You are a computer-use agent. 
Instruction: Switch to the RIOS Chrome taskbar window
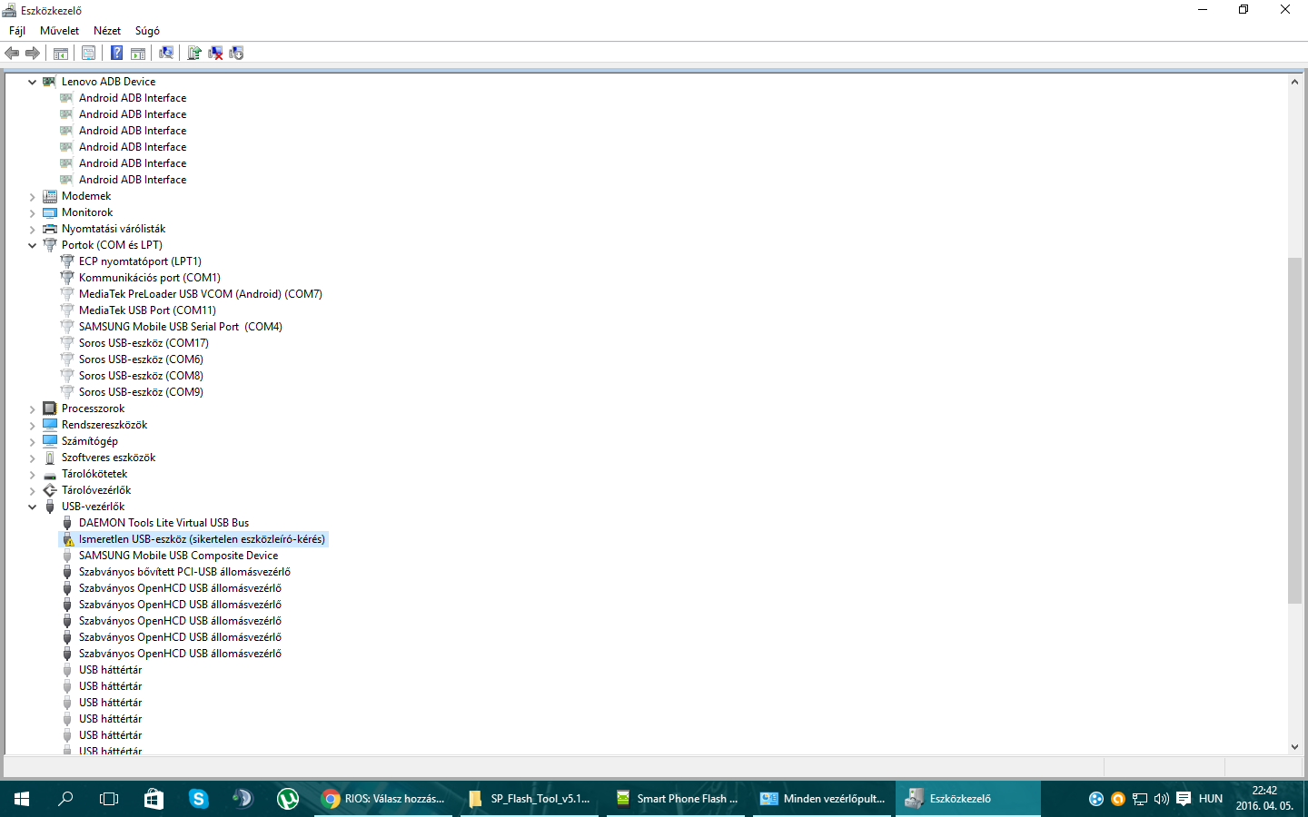(x=382, y=799)
